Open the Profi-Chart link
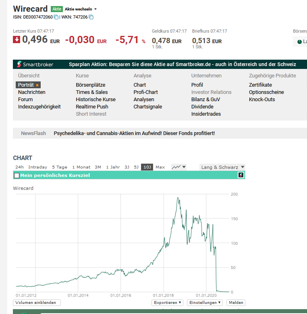The image size is (307, 314). (145, 92)
